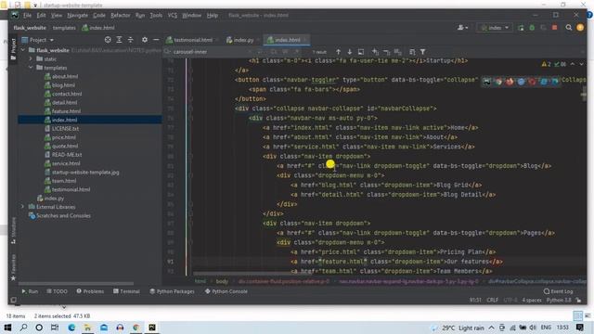The image size is (594, 334).
Task: Collapse all nodes in Project panel
Action: 131,40
